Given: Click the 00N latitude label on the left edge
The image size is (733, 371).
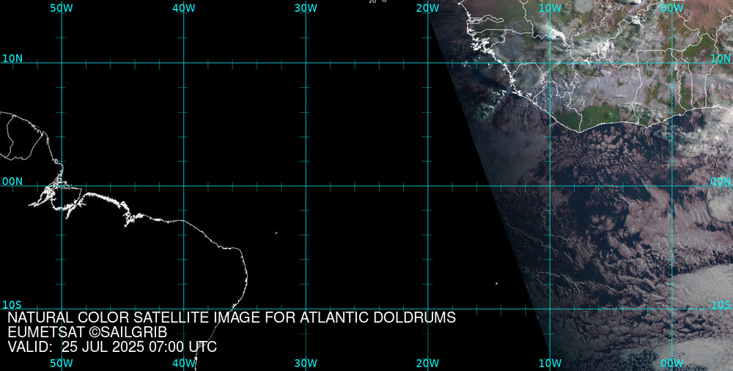Looking at the screenshot, I should click(12, 182).
